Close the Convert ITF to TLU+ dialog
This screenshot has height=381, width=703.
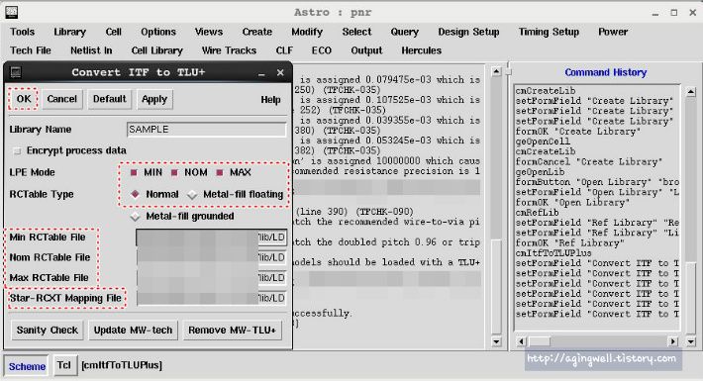point(280,72)
